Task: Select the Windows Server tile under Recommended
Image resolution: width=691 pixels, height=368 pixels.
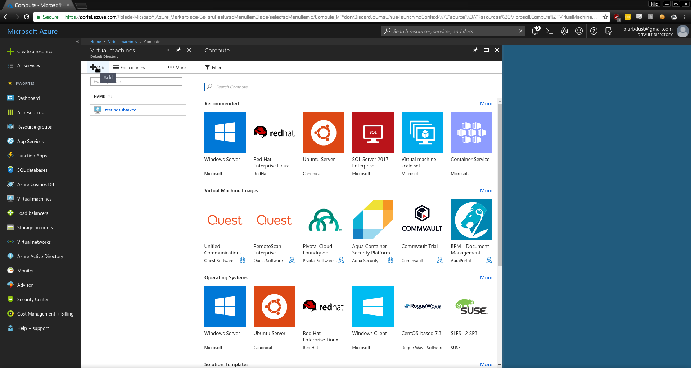Action: tap(225, 144)
